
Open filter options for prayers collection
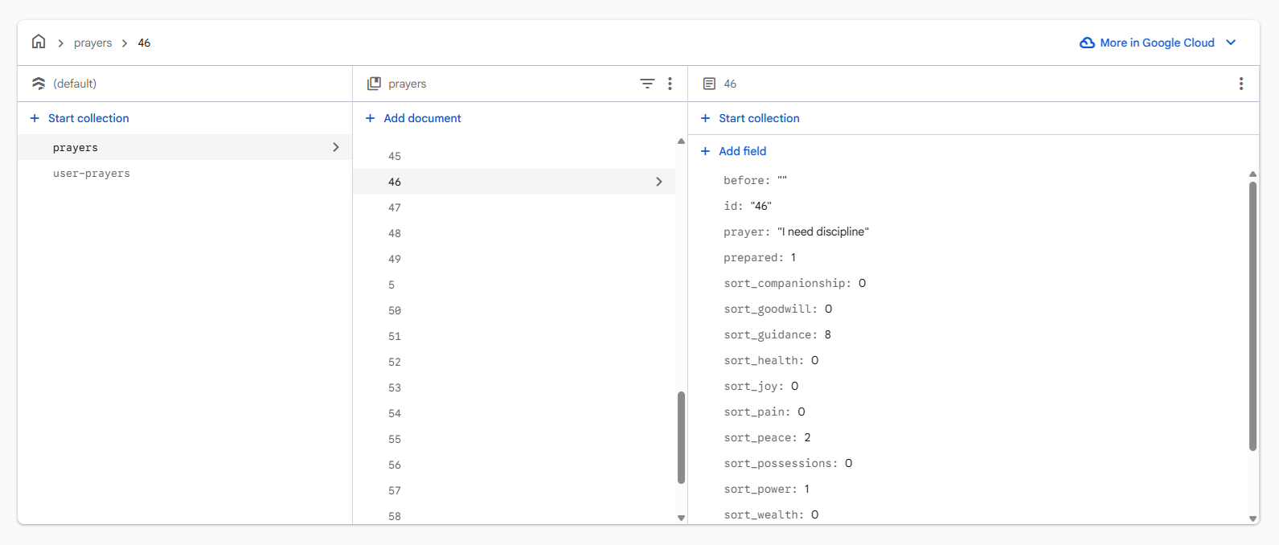647,84
